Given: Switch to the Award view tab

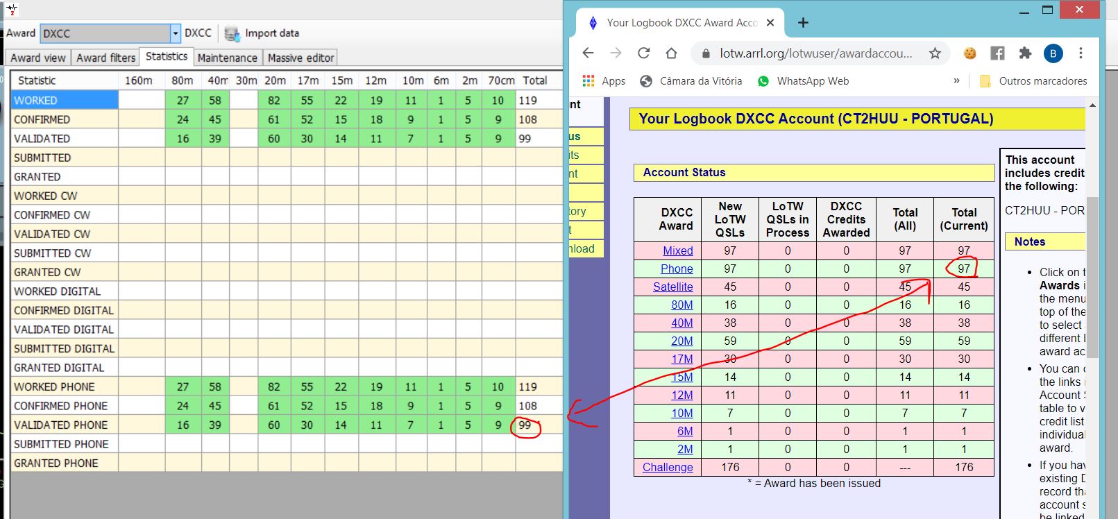Looking at the screenshot, I should [38, 58].
